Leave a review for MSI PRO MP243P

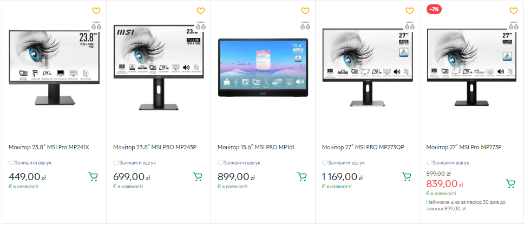[x=135, y=163]
